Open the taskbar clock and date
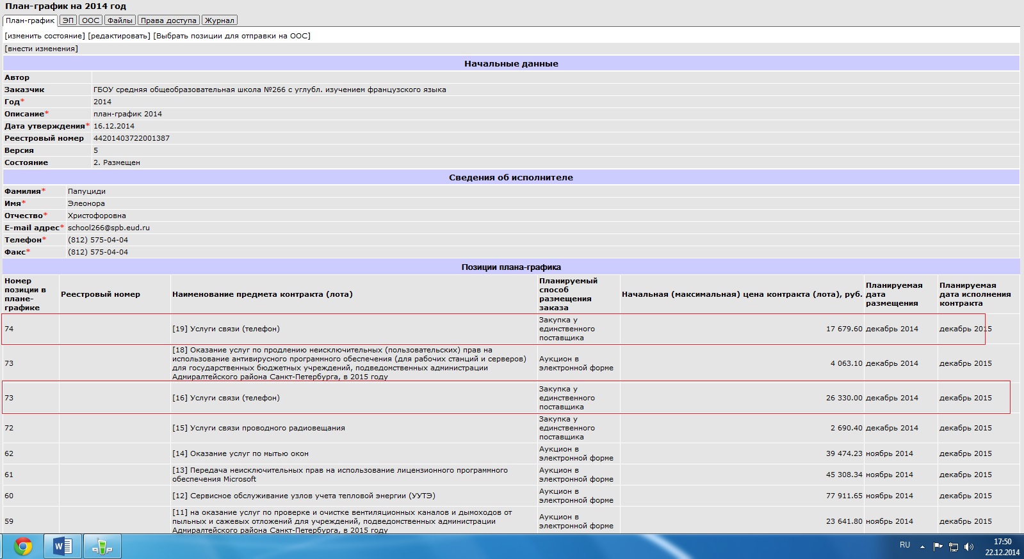This screenshot has width=1024, height=559. [1002, 547]
